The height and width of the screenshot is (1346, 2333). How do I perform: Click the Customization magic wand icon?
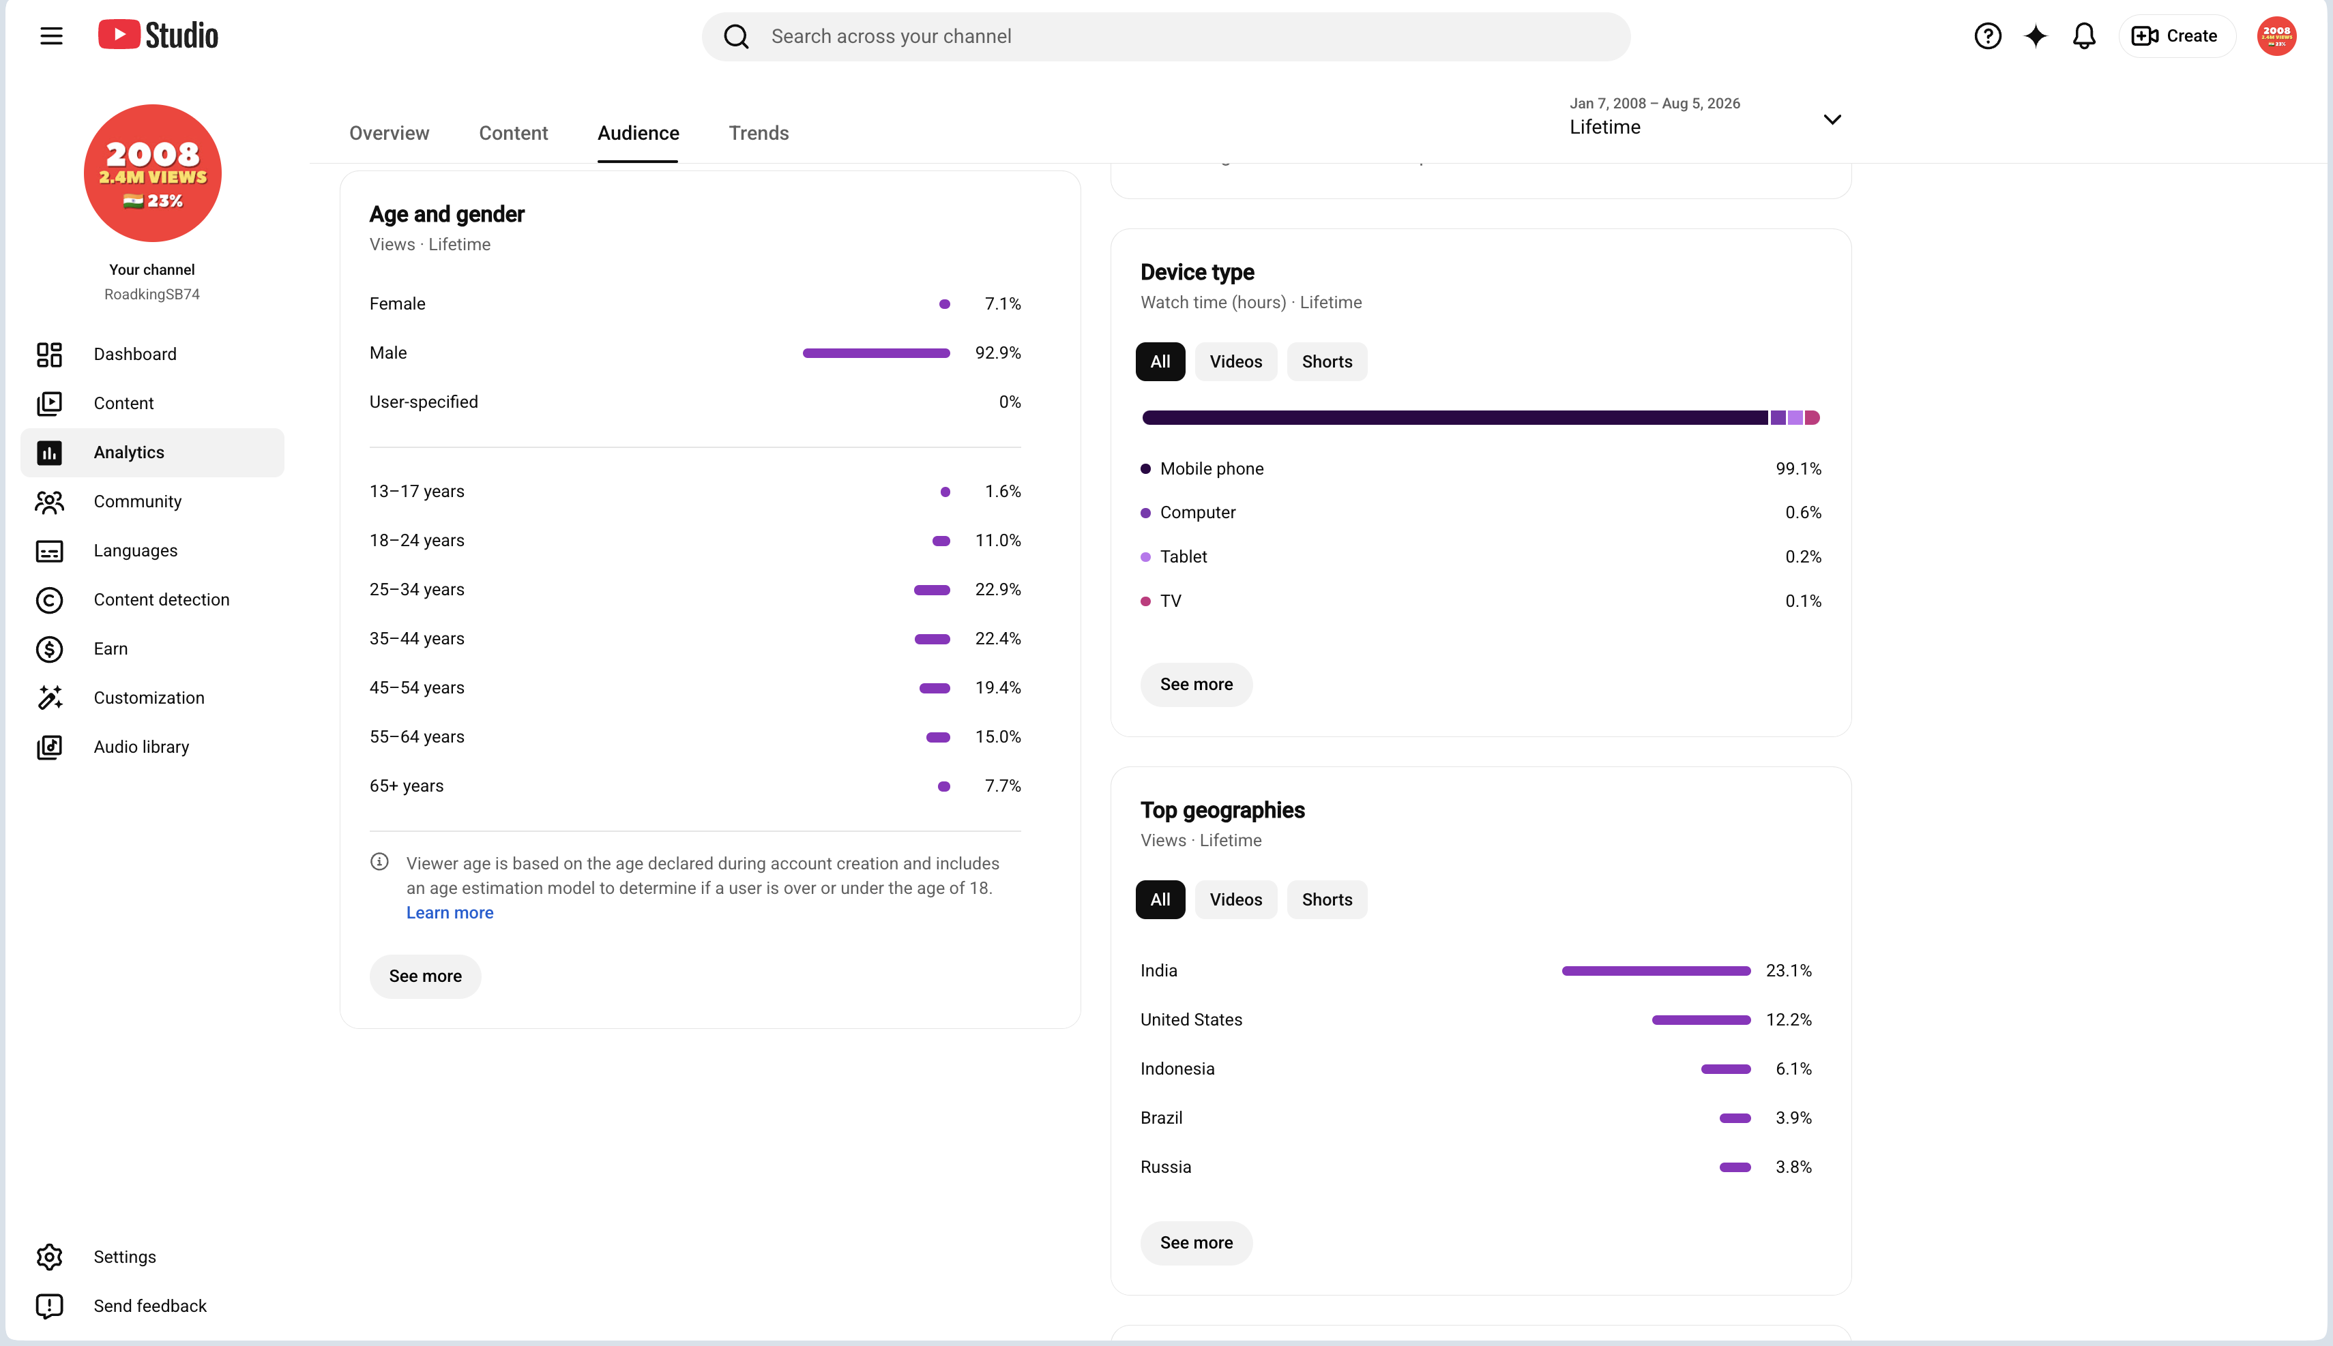click(49, 698)
